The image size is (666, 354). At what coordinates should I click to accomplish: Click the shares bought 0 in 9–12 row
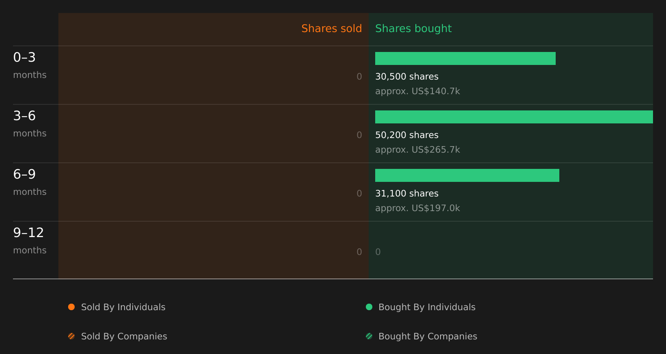point(378,252)
